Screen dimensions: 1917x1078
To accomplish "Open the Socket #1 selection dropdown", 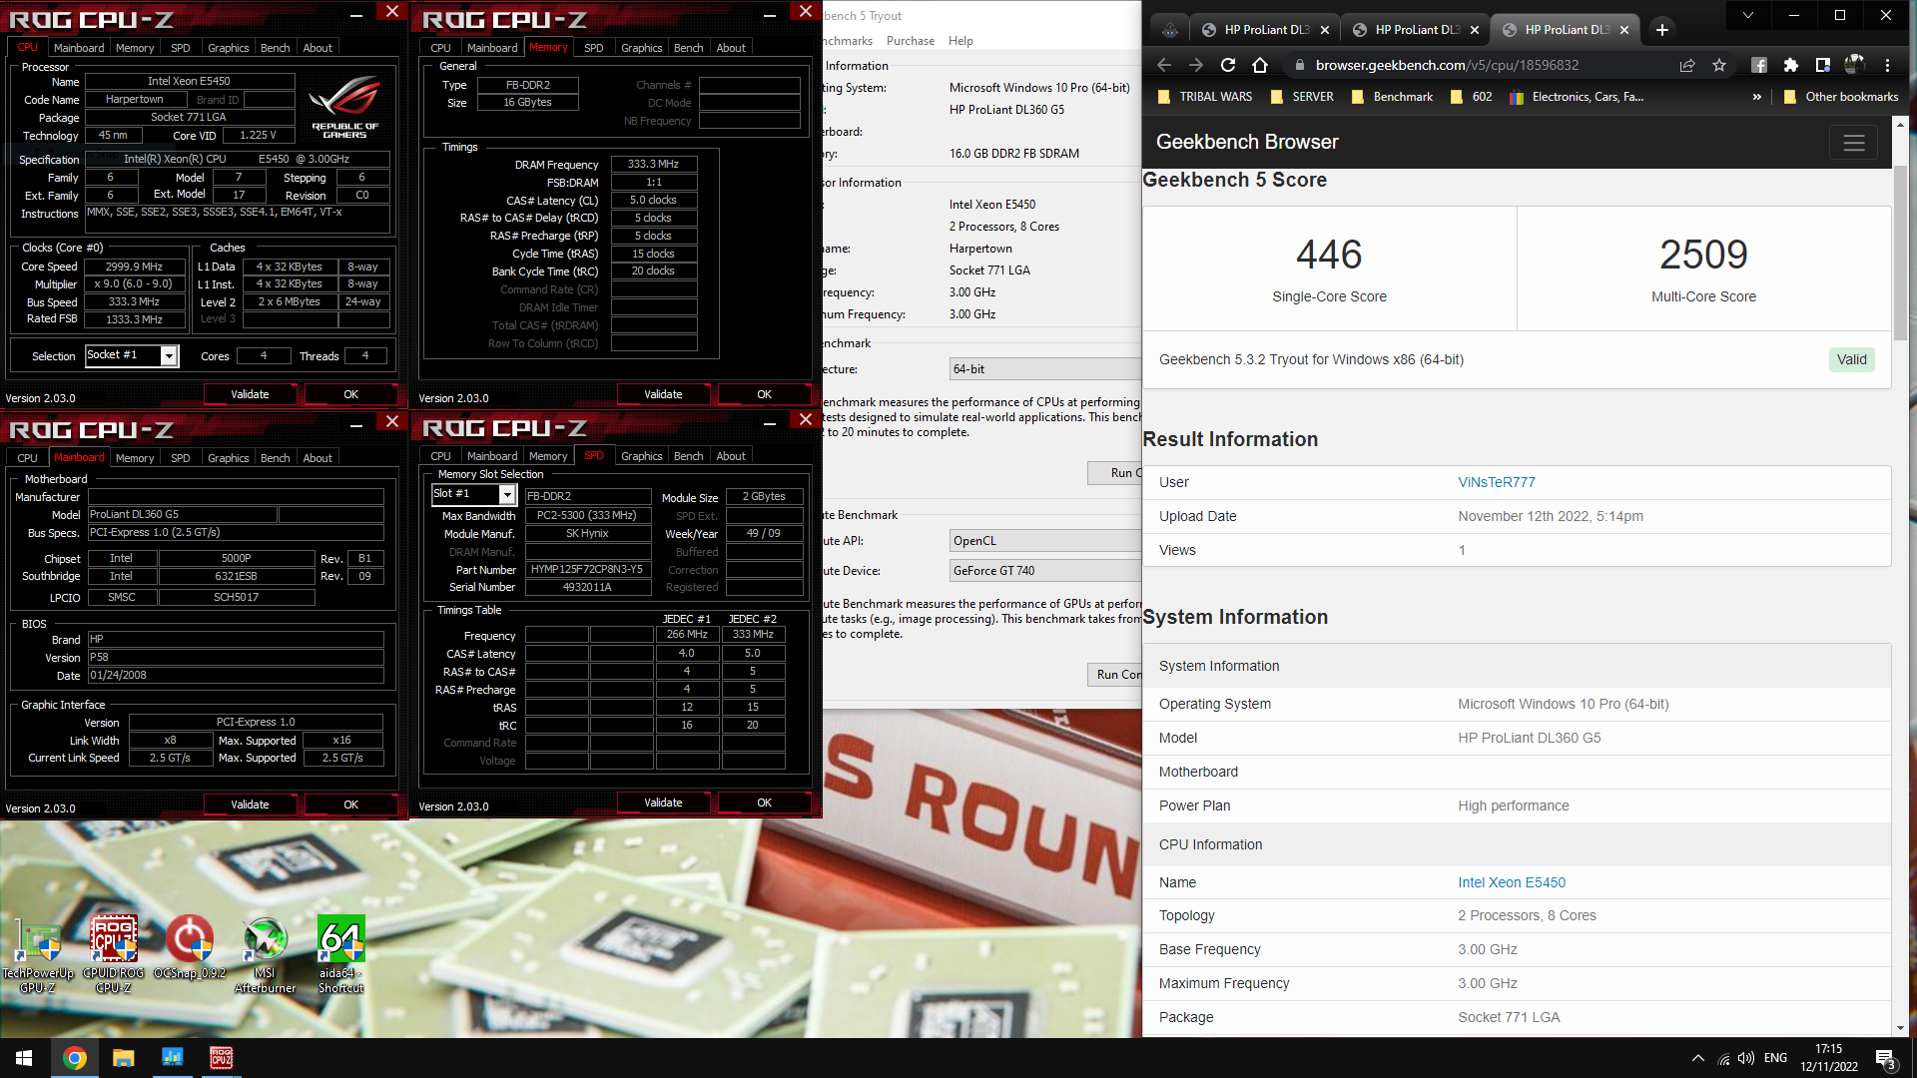I will 132,355.
